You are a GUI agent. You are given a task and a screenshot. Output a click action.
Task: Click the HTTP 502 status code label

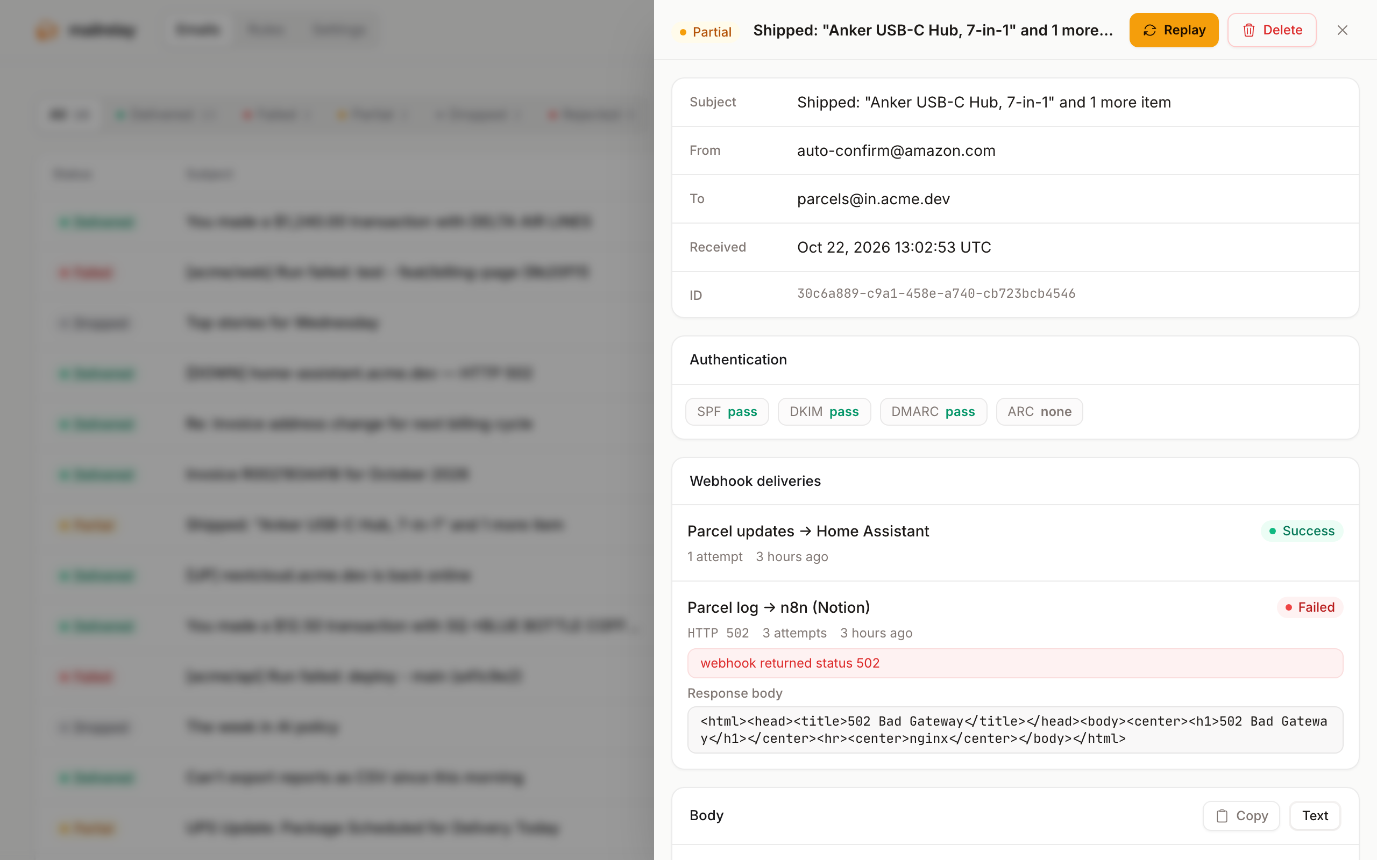point(718,633)
